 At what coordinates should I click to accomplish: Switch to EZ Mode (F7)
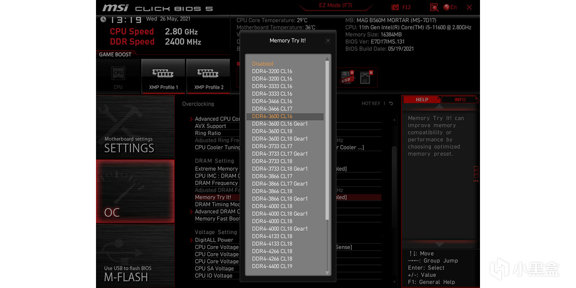pyautogui.click(x=336, y=6)
